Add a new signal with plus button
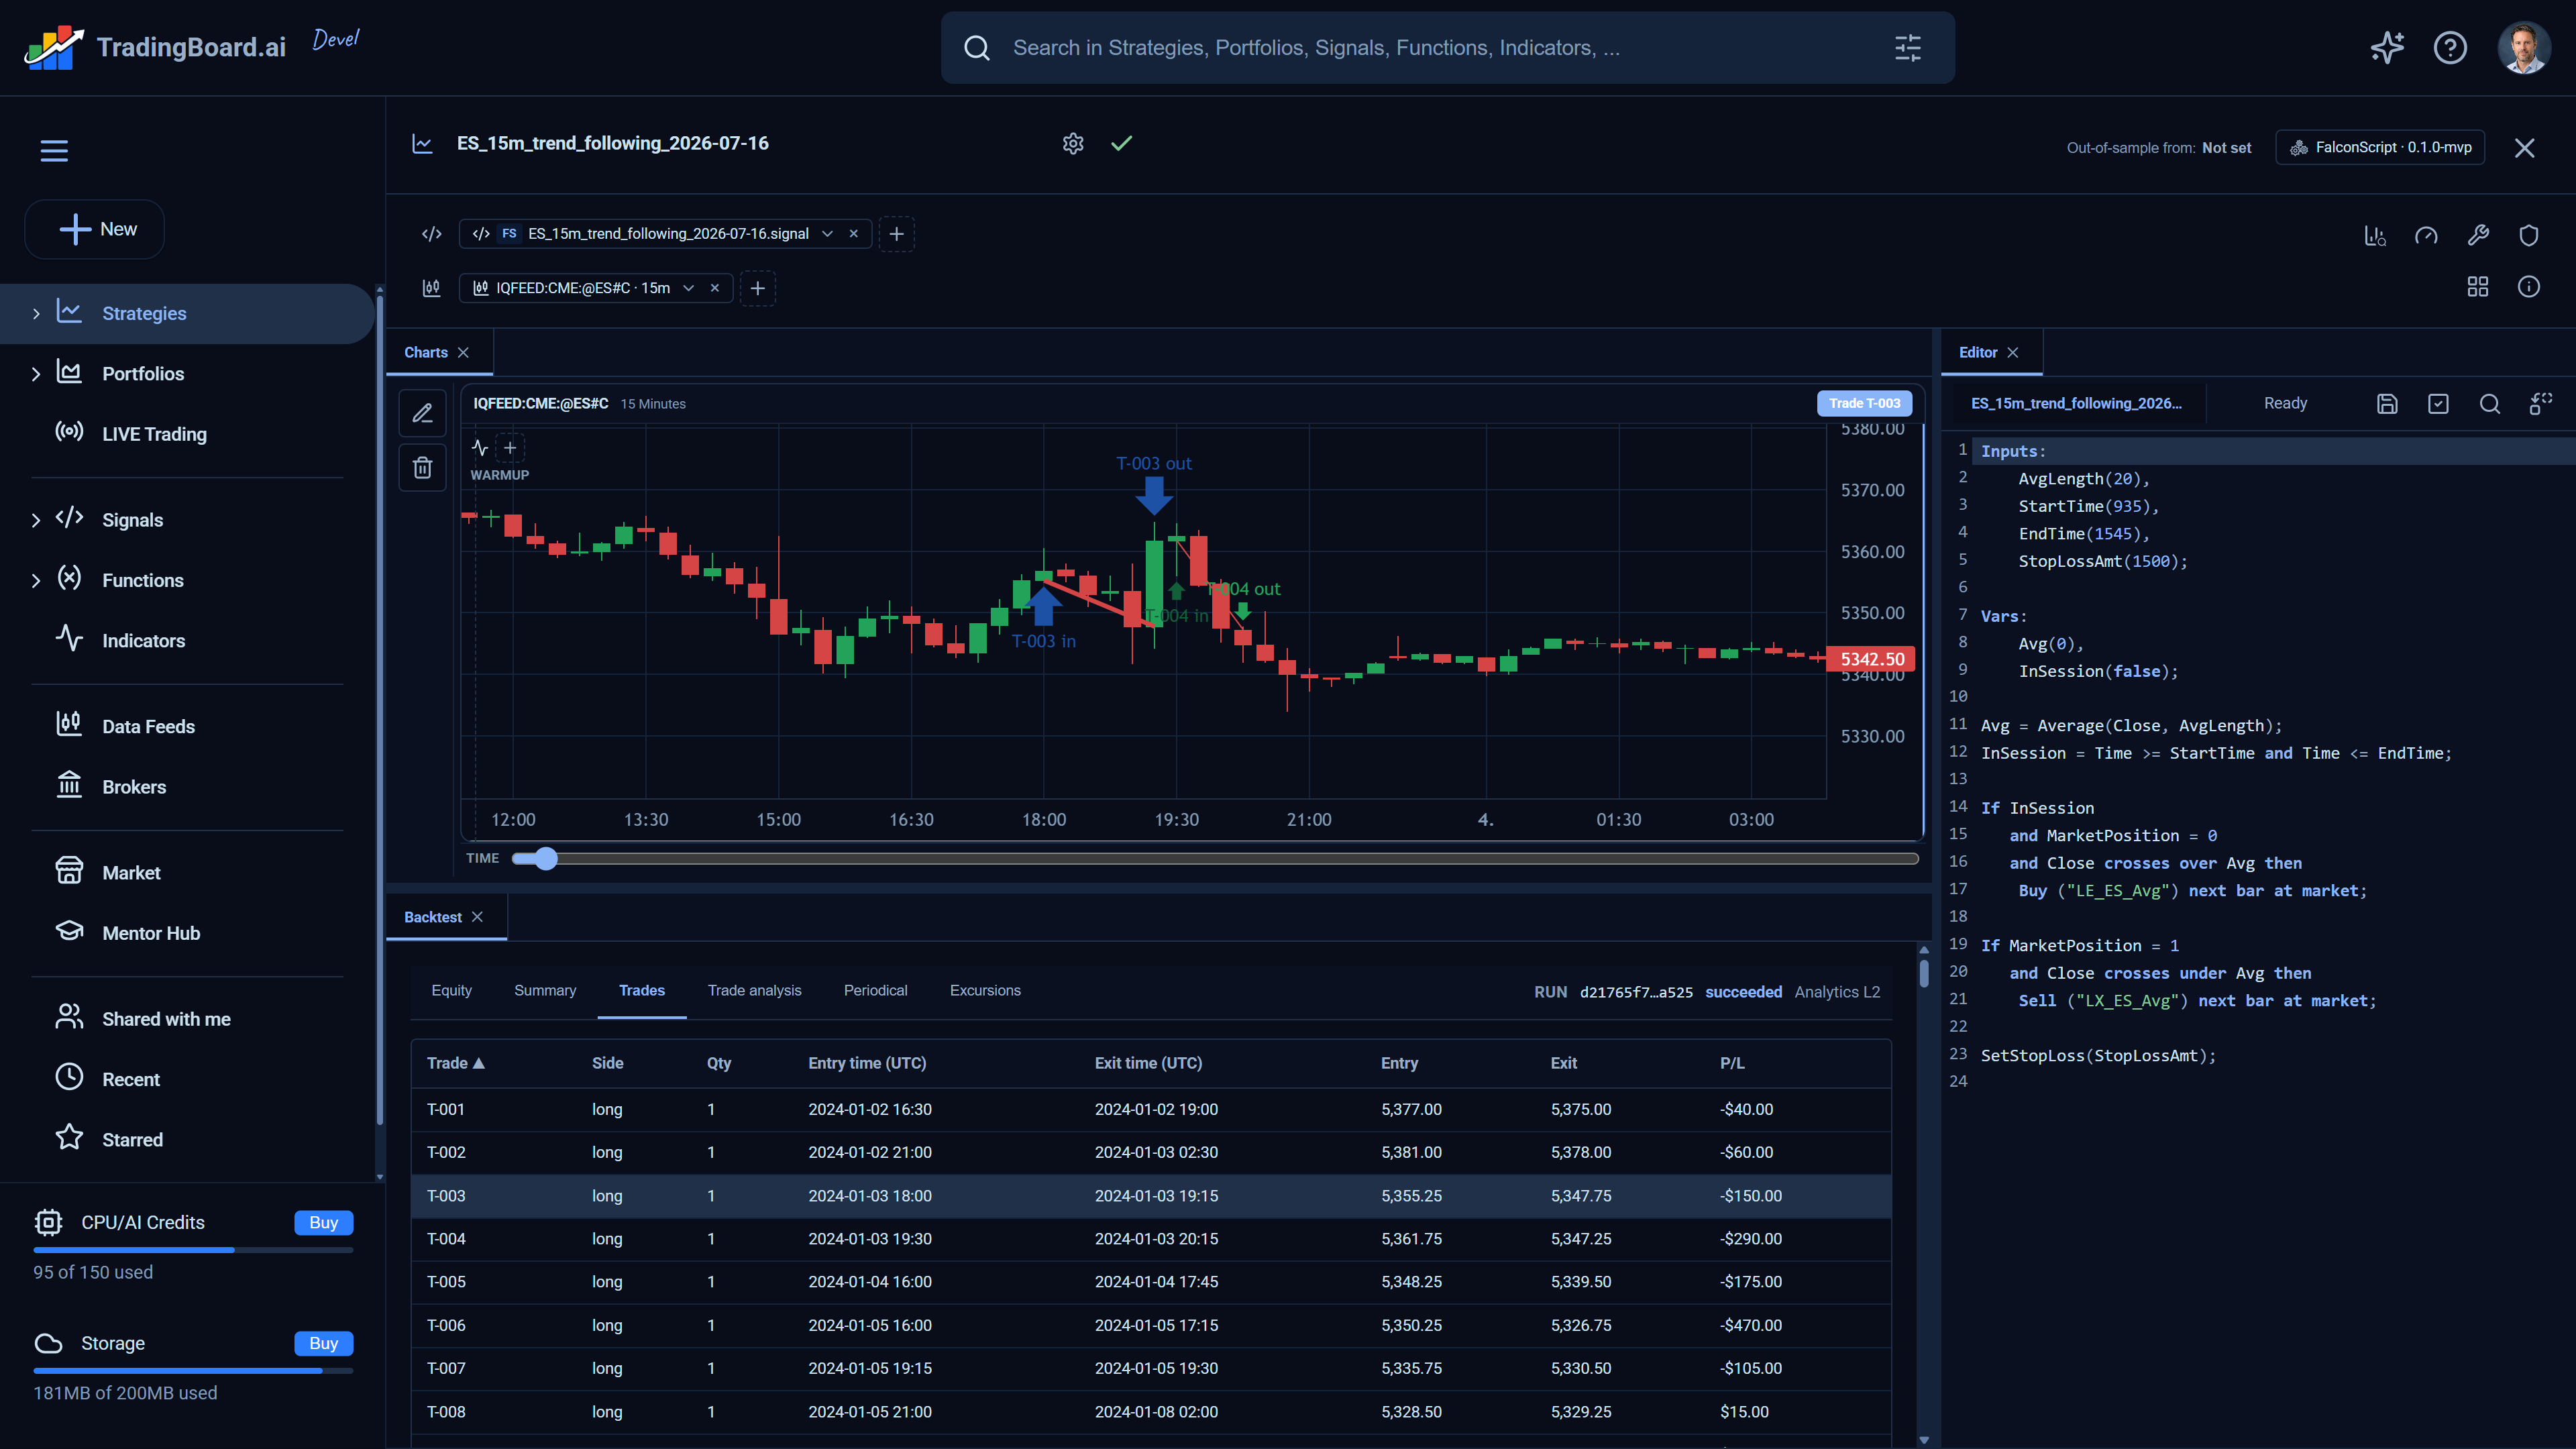This screenshot has height=1449, width=2576. (897, 234)
